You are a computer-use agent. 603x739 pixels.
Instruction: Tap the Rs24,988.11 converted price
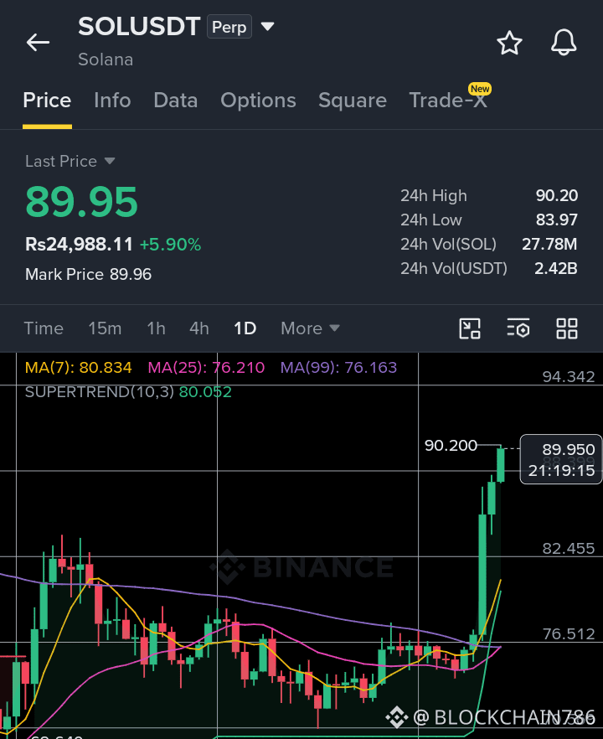point(79,245)
